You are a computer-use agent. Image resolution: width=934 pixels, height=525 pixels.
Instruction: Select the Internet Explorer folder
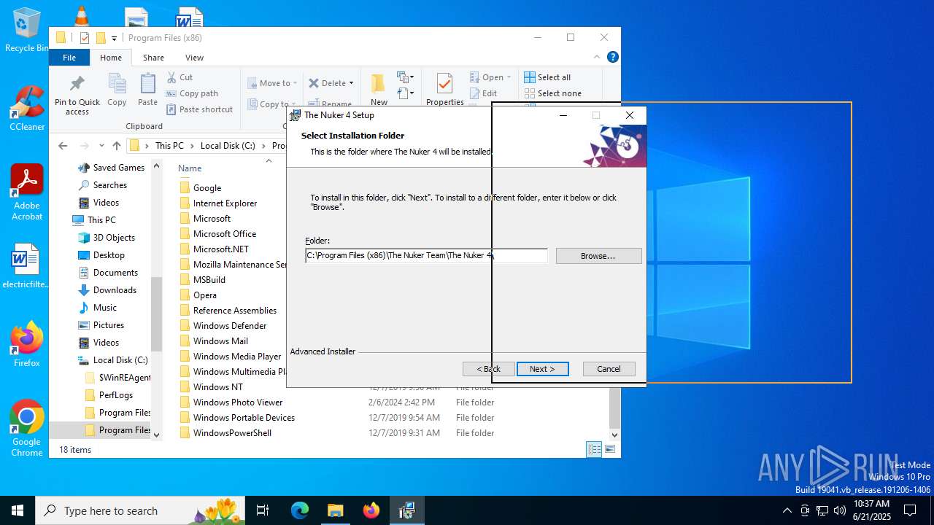coord(225,203)
